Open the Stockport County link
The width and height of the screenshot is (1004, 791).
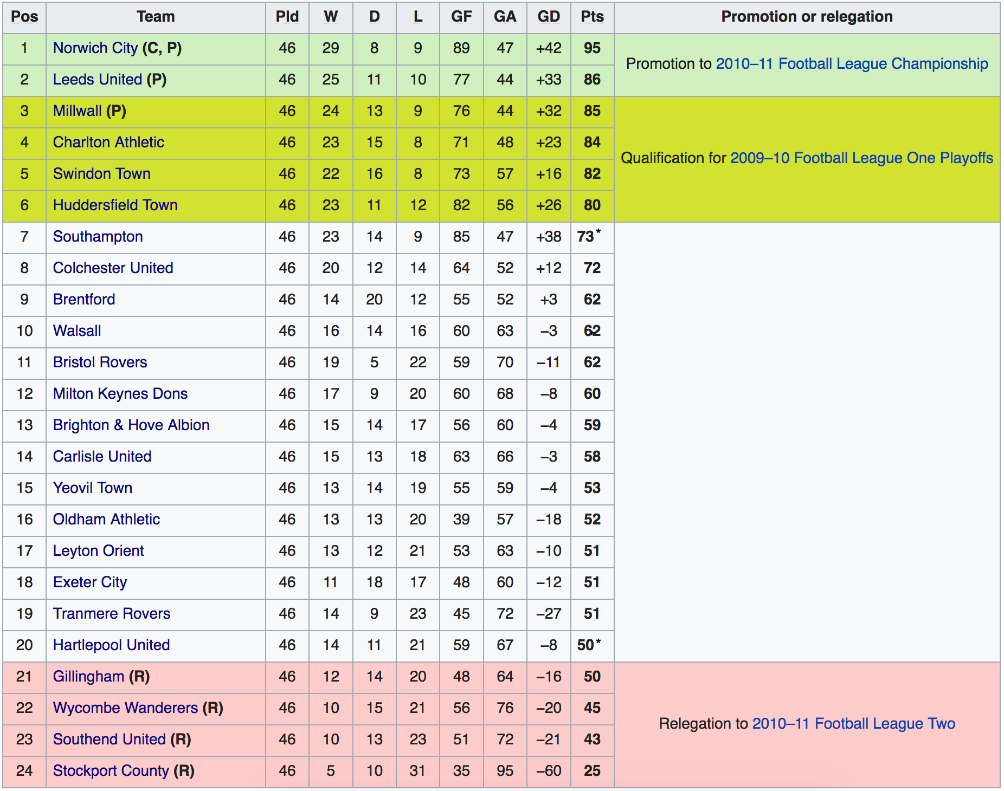111,771
